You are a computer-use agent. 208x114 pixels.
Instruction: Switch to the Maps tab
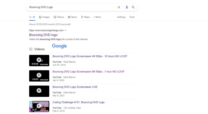pos(85,17)
